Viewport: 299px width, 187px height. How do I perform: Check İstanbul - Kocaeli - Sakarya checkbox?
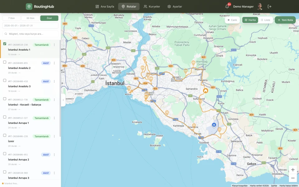tap(5, 99)
